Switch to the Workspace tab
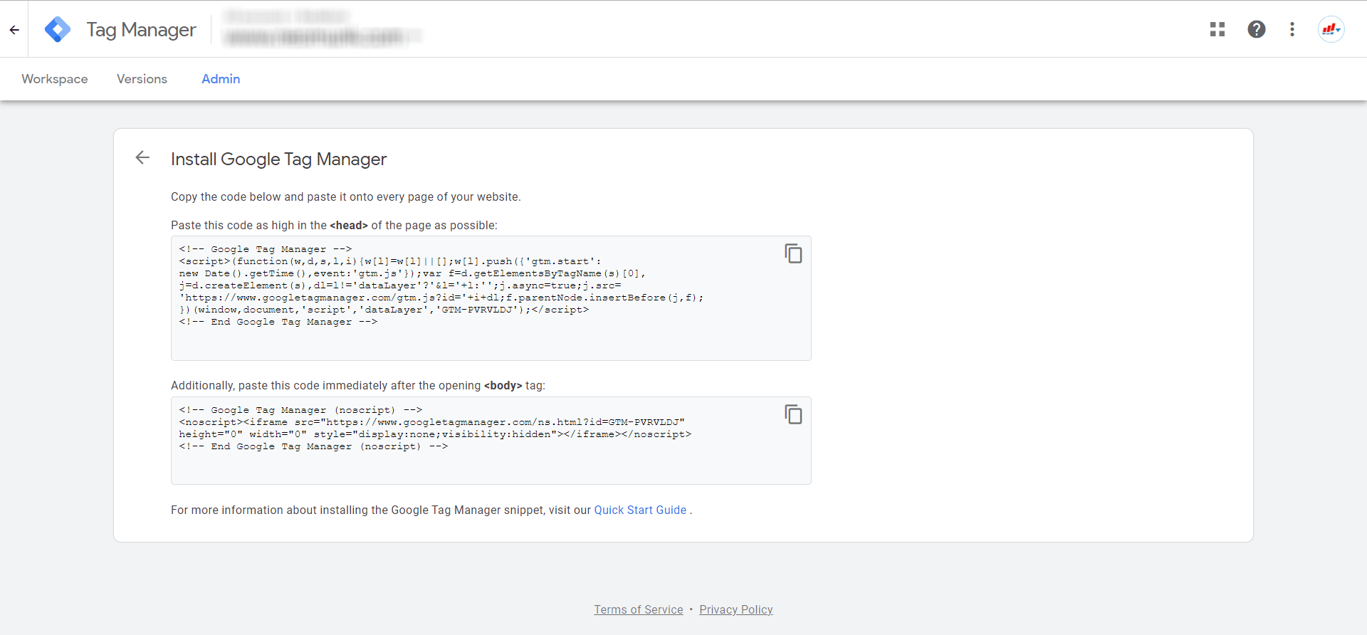This screenshot has height=635, width=1367. coord(55,79)
